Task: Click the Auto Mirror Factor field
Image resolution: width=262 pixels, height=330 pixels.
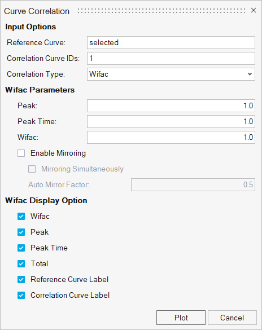Action: [x=193, y=185]
